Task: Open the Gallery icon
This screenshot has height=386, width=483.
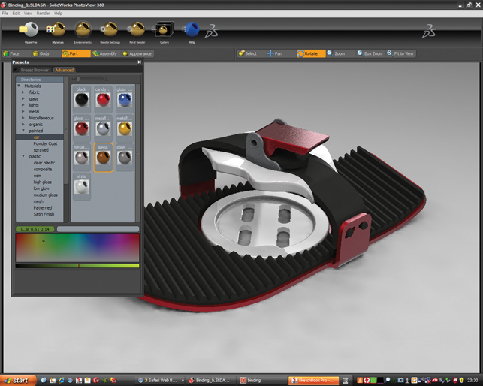Action: click(164, 30)
